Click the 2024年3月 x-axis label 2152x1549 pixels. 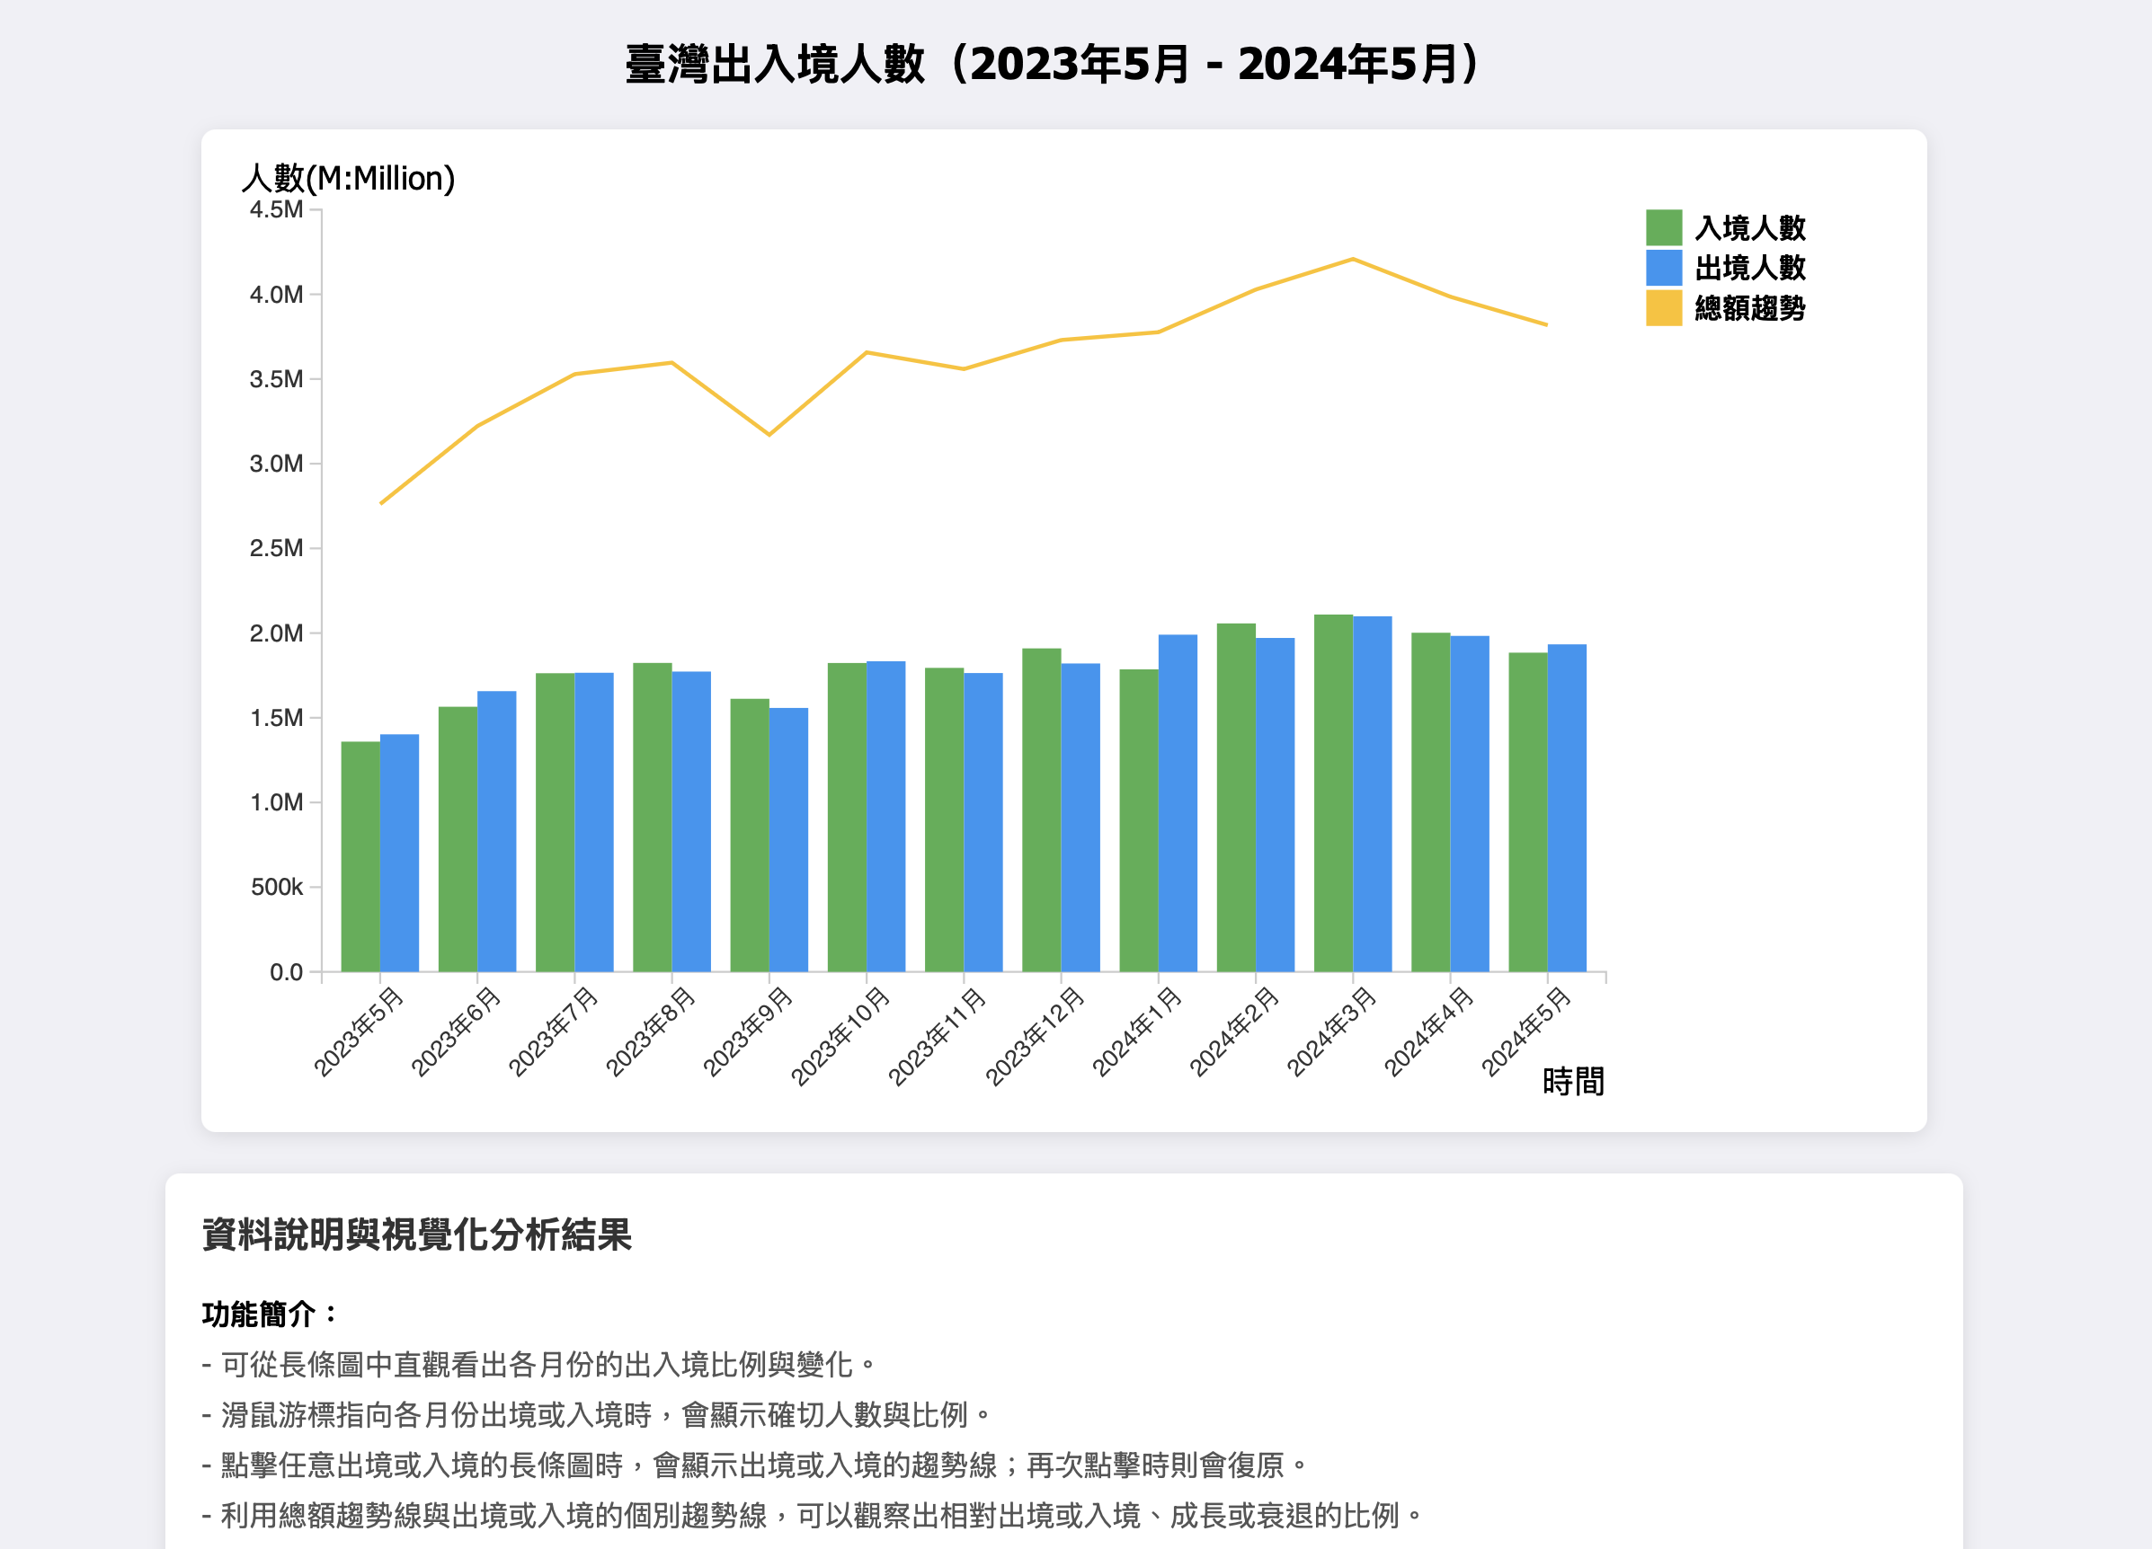pos(1331,1032)
